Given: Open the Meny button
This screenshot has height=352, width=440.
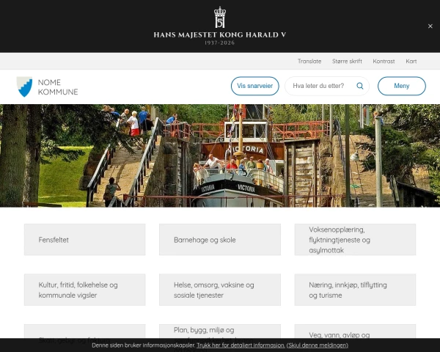Looking at the screenshot, I should click(402, 86).
